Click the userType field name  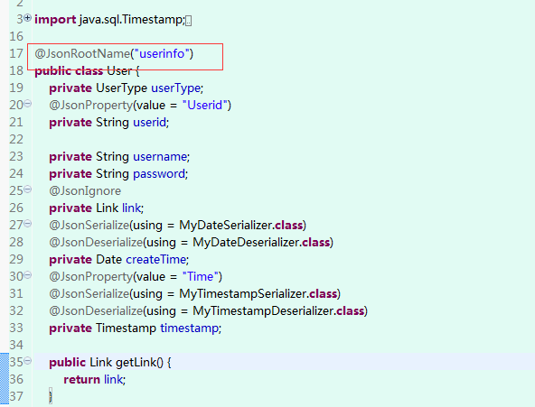point(175,88)
